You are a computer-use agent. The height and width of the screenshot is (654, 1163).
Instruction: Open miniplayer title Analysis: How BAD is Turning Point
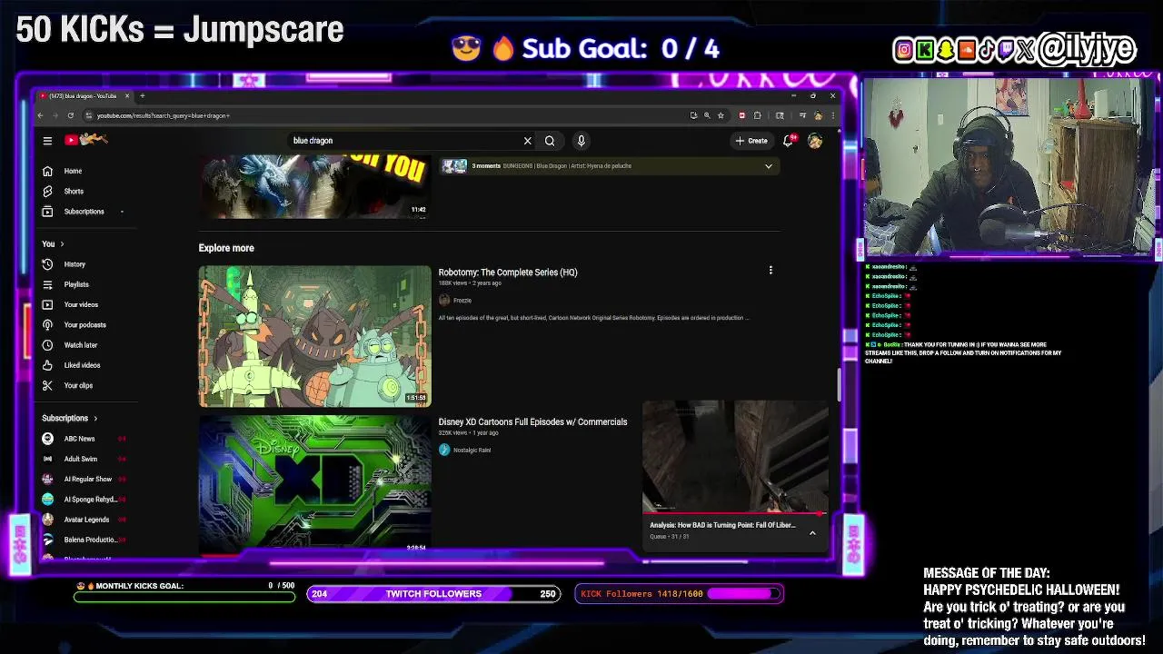coord(722,525)
